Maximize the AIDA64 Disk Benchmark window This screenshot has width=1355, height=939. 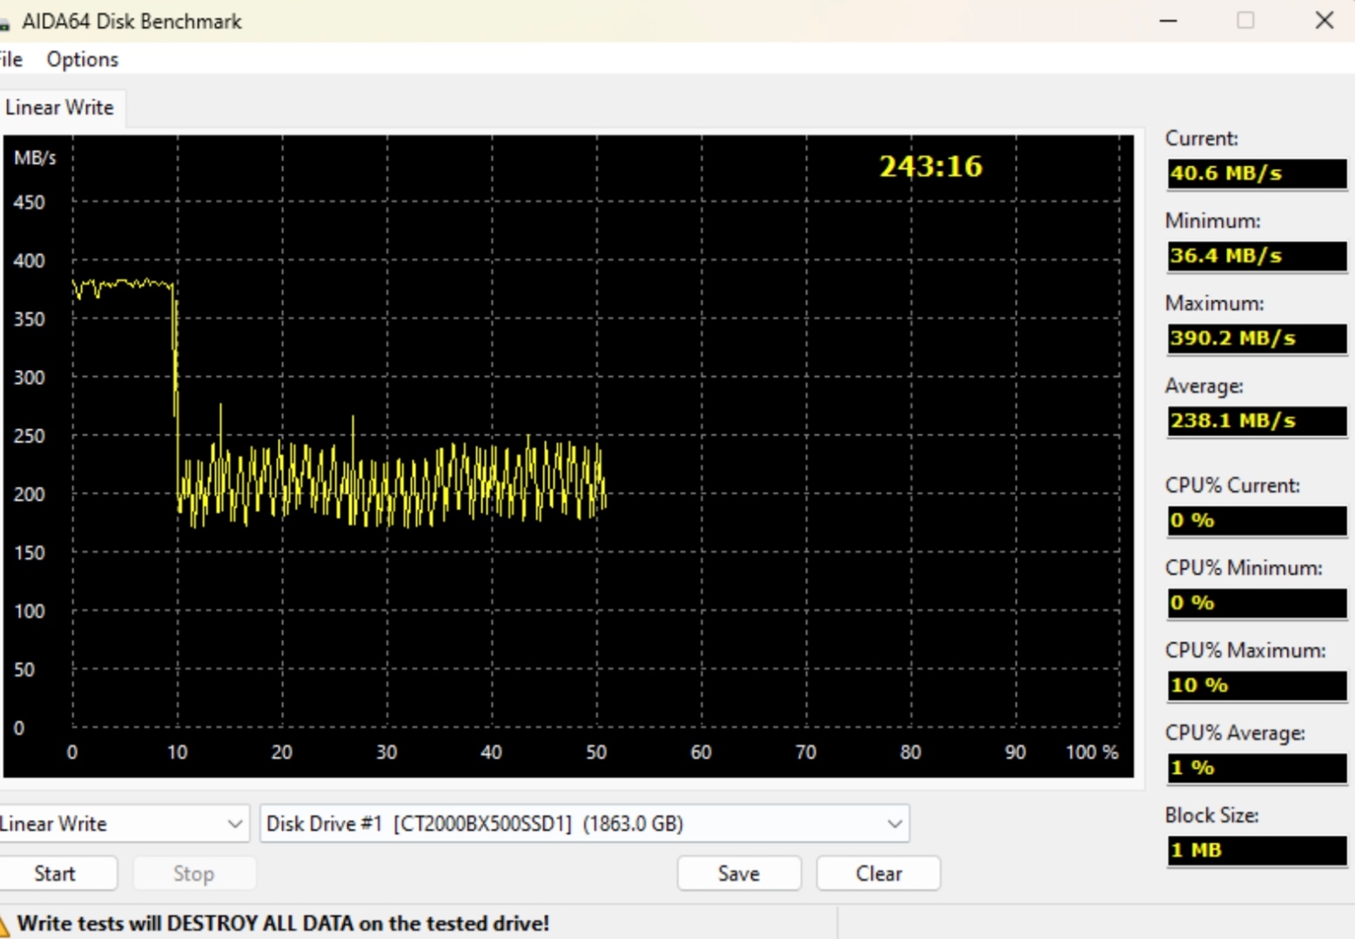click(x=1245, y=20)
